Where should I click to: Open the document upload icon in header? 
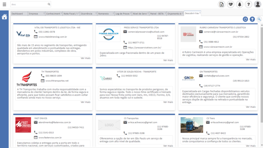[x=222, y=5]
